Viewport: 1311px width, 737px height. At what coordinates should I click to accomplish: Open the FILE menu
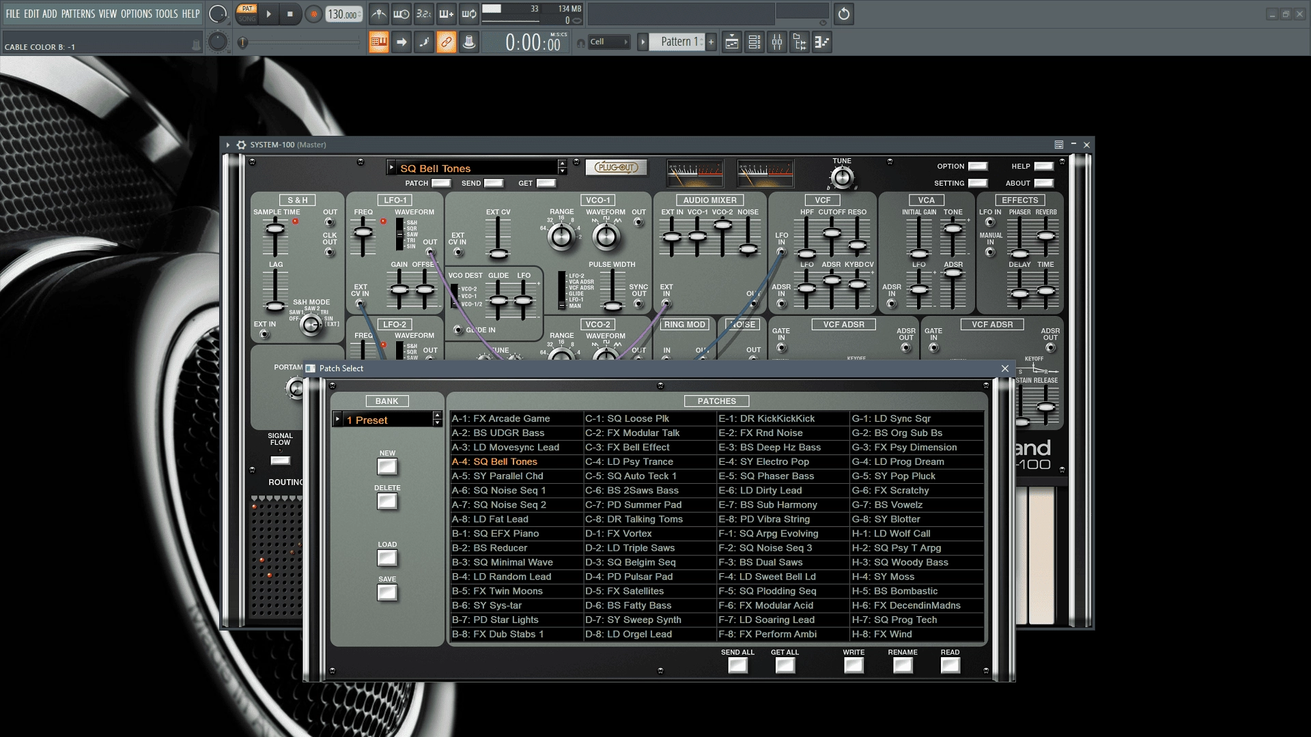(13, 14)
